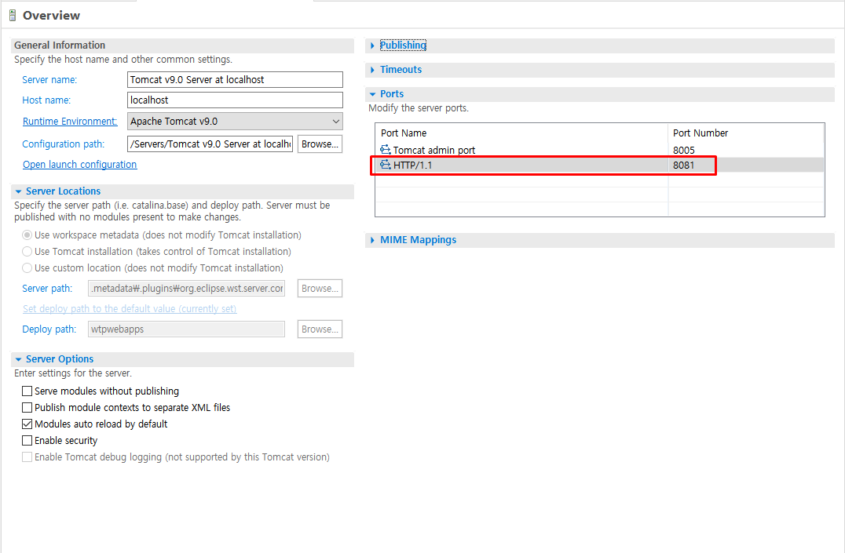Focus the Host name field
The height and width of the screenshot is (553, 845).
click(235, 100)
